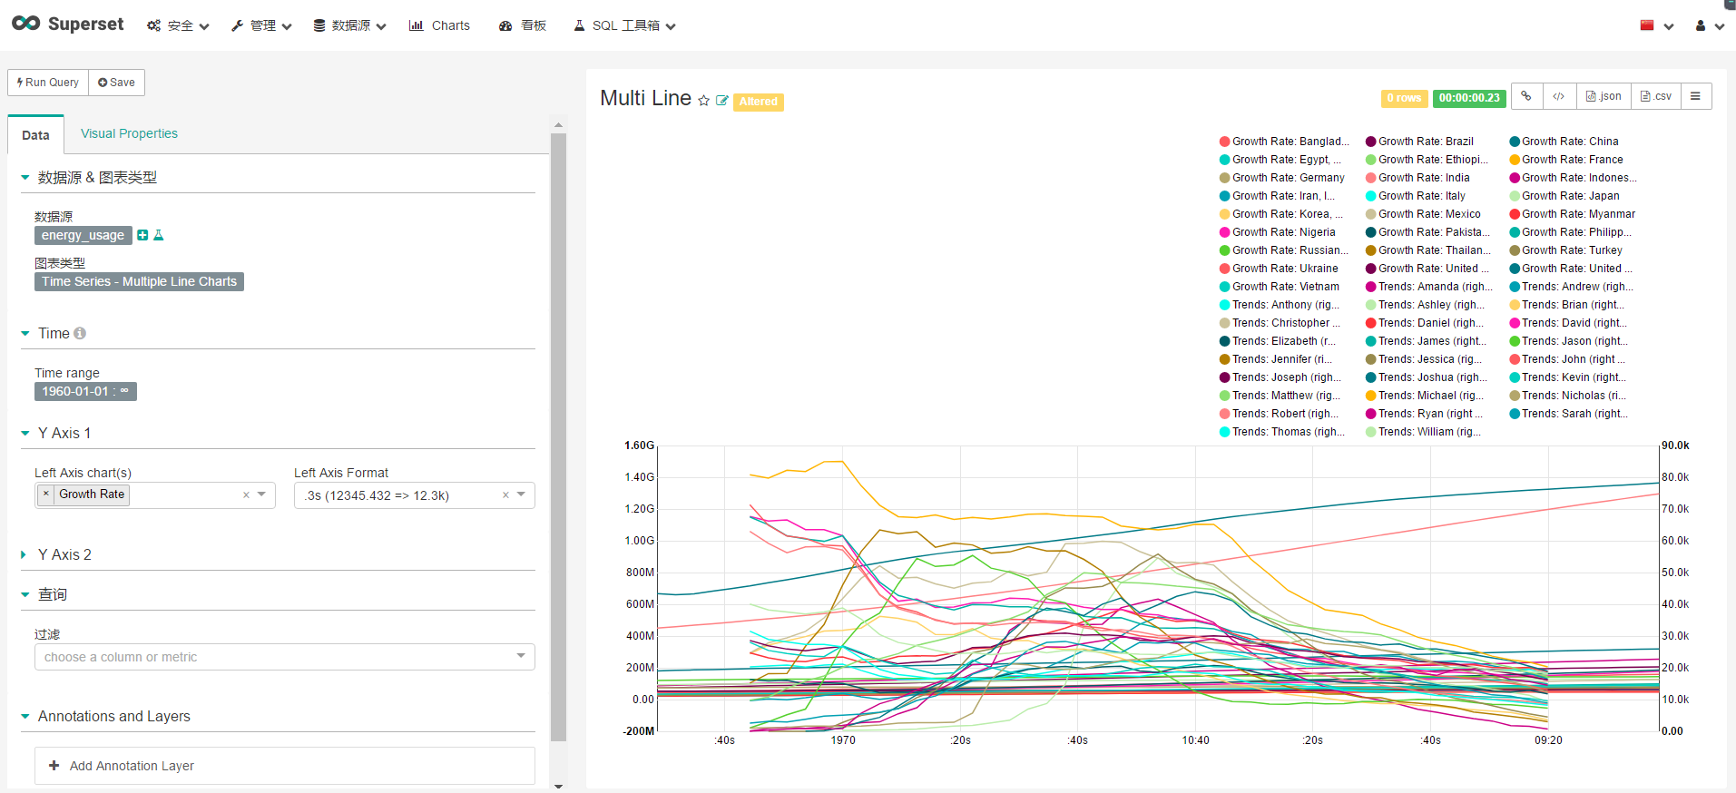Click the green plus icon beside energy_usage
Screen dimensions: 1736x793
pyautogui.click(x=142, y=235)
